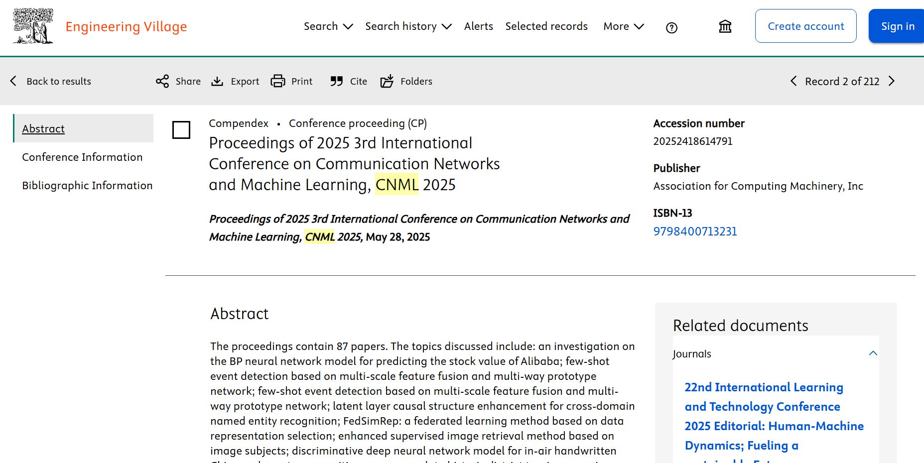Expand the More menu
The height and width of the screenshot is (463, 924).
tap(623, 26)
